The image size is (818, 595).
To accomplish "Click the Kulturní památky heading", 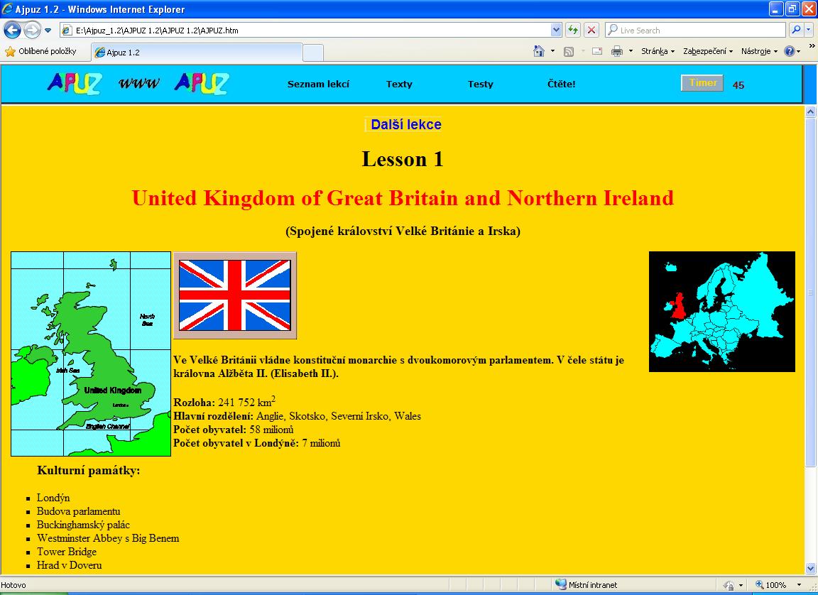I will click(x=89, y=471).
